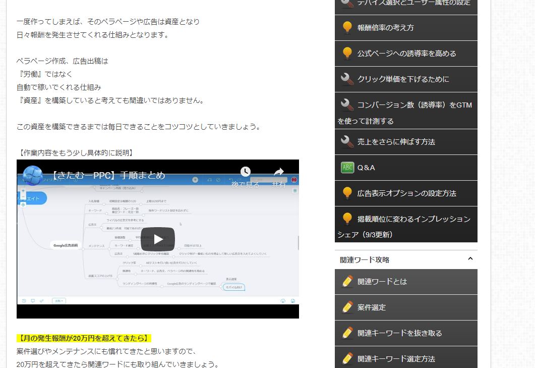The width and height of the screenshot is (535, 368).
Task: Click pencil icon beside 関連キーワード選定方法
Action: [x=347, y=358]
